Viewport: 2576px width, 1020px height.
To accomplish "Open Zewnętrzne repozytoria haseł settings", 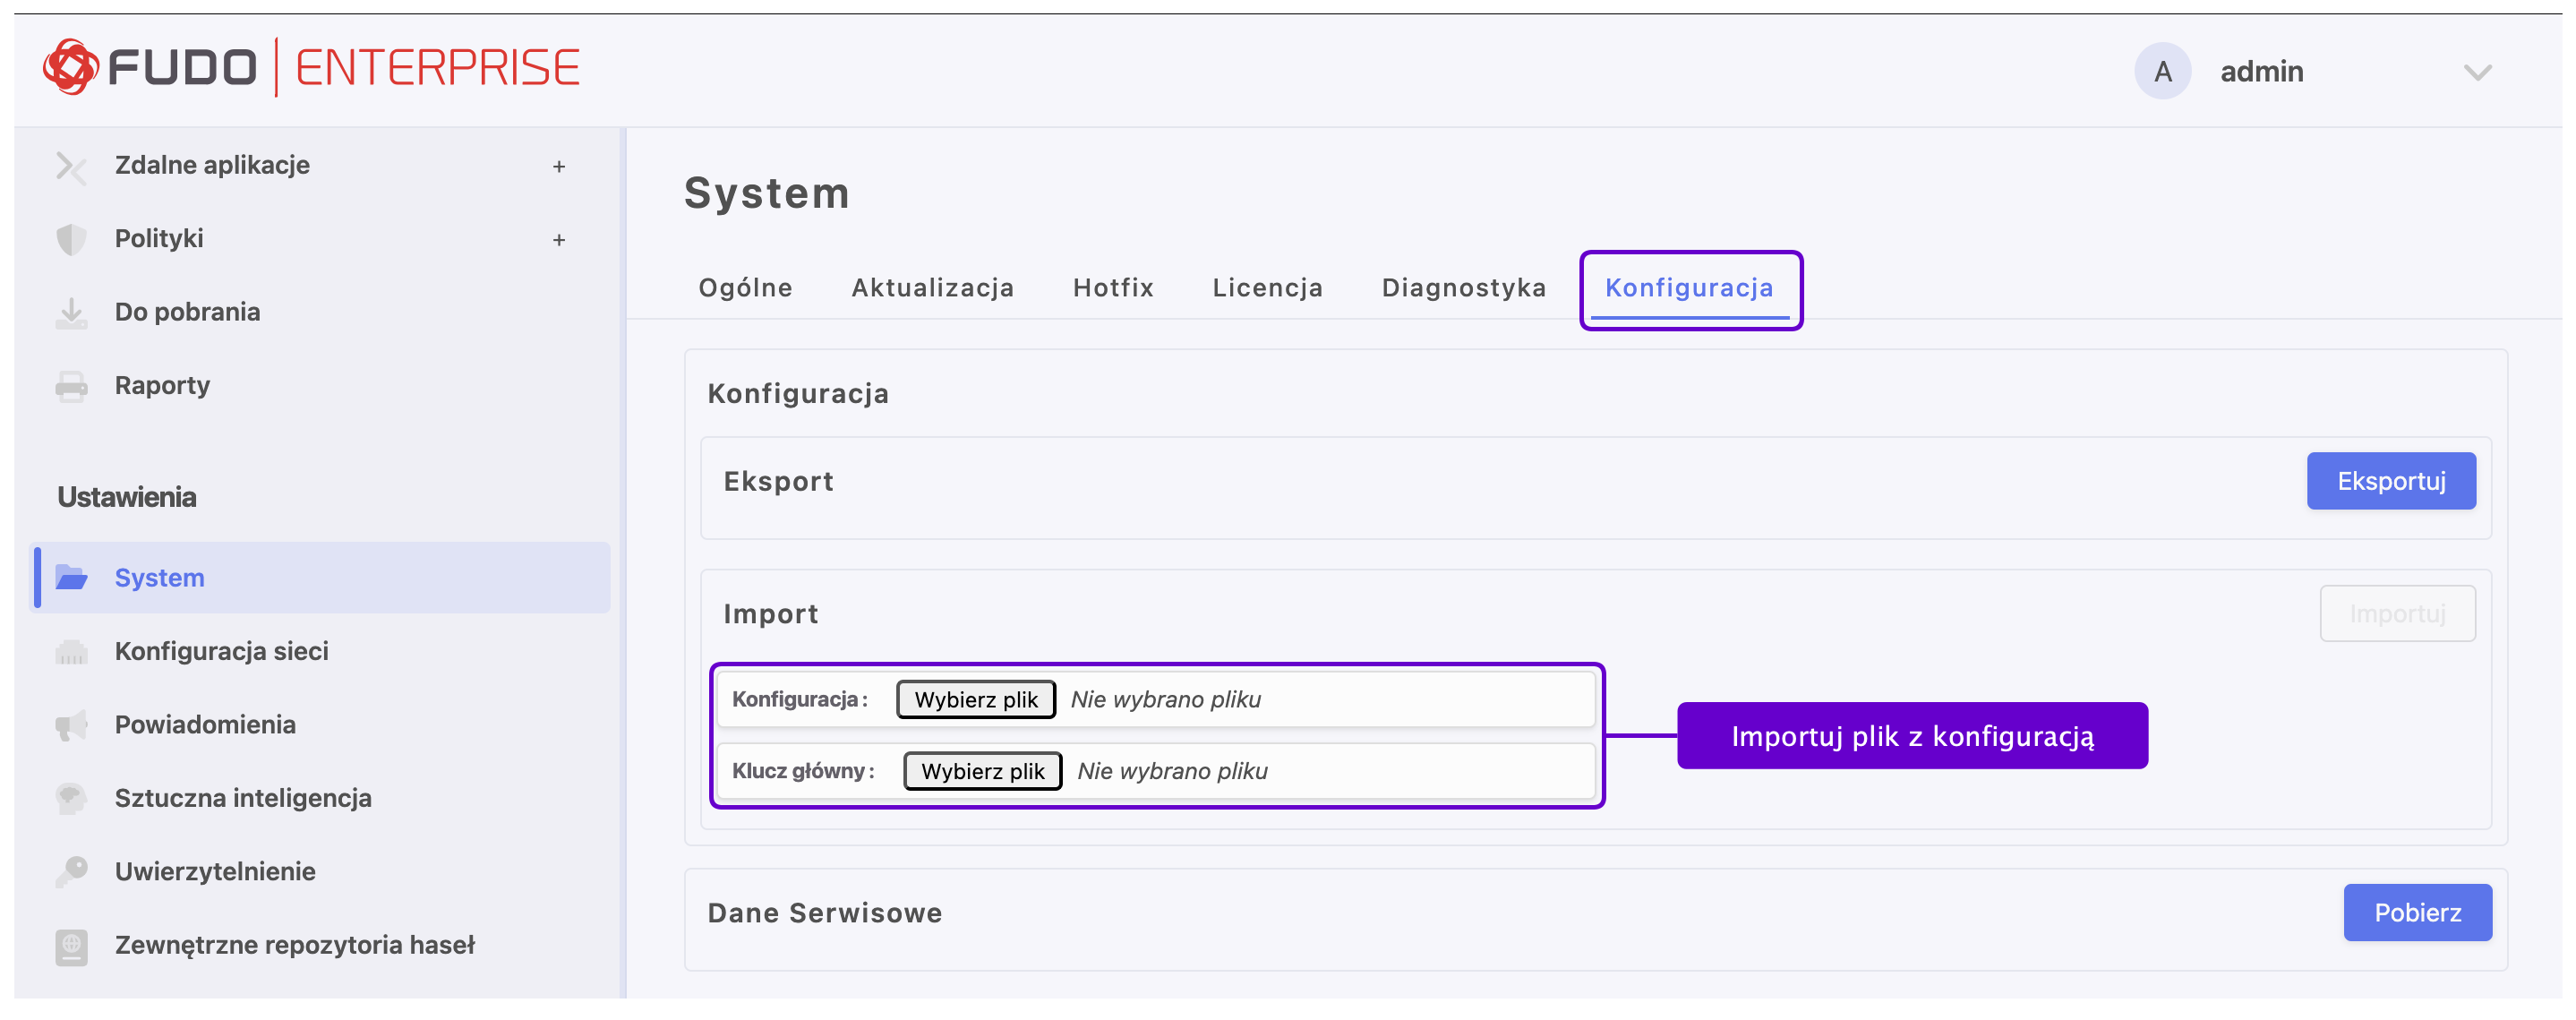I will [294, 945].
